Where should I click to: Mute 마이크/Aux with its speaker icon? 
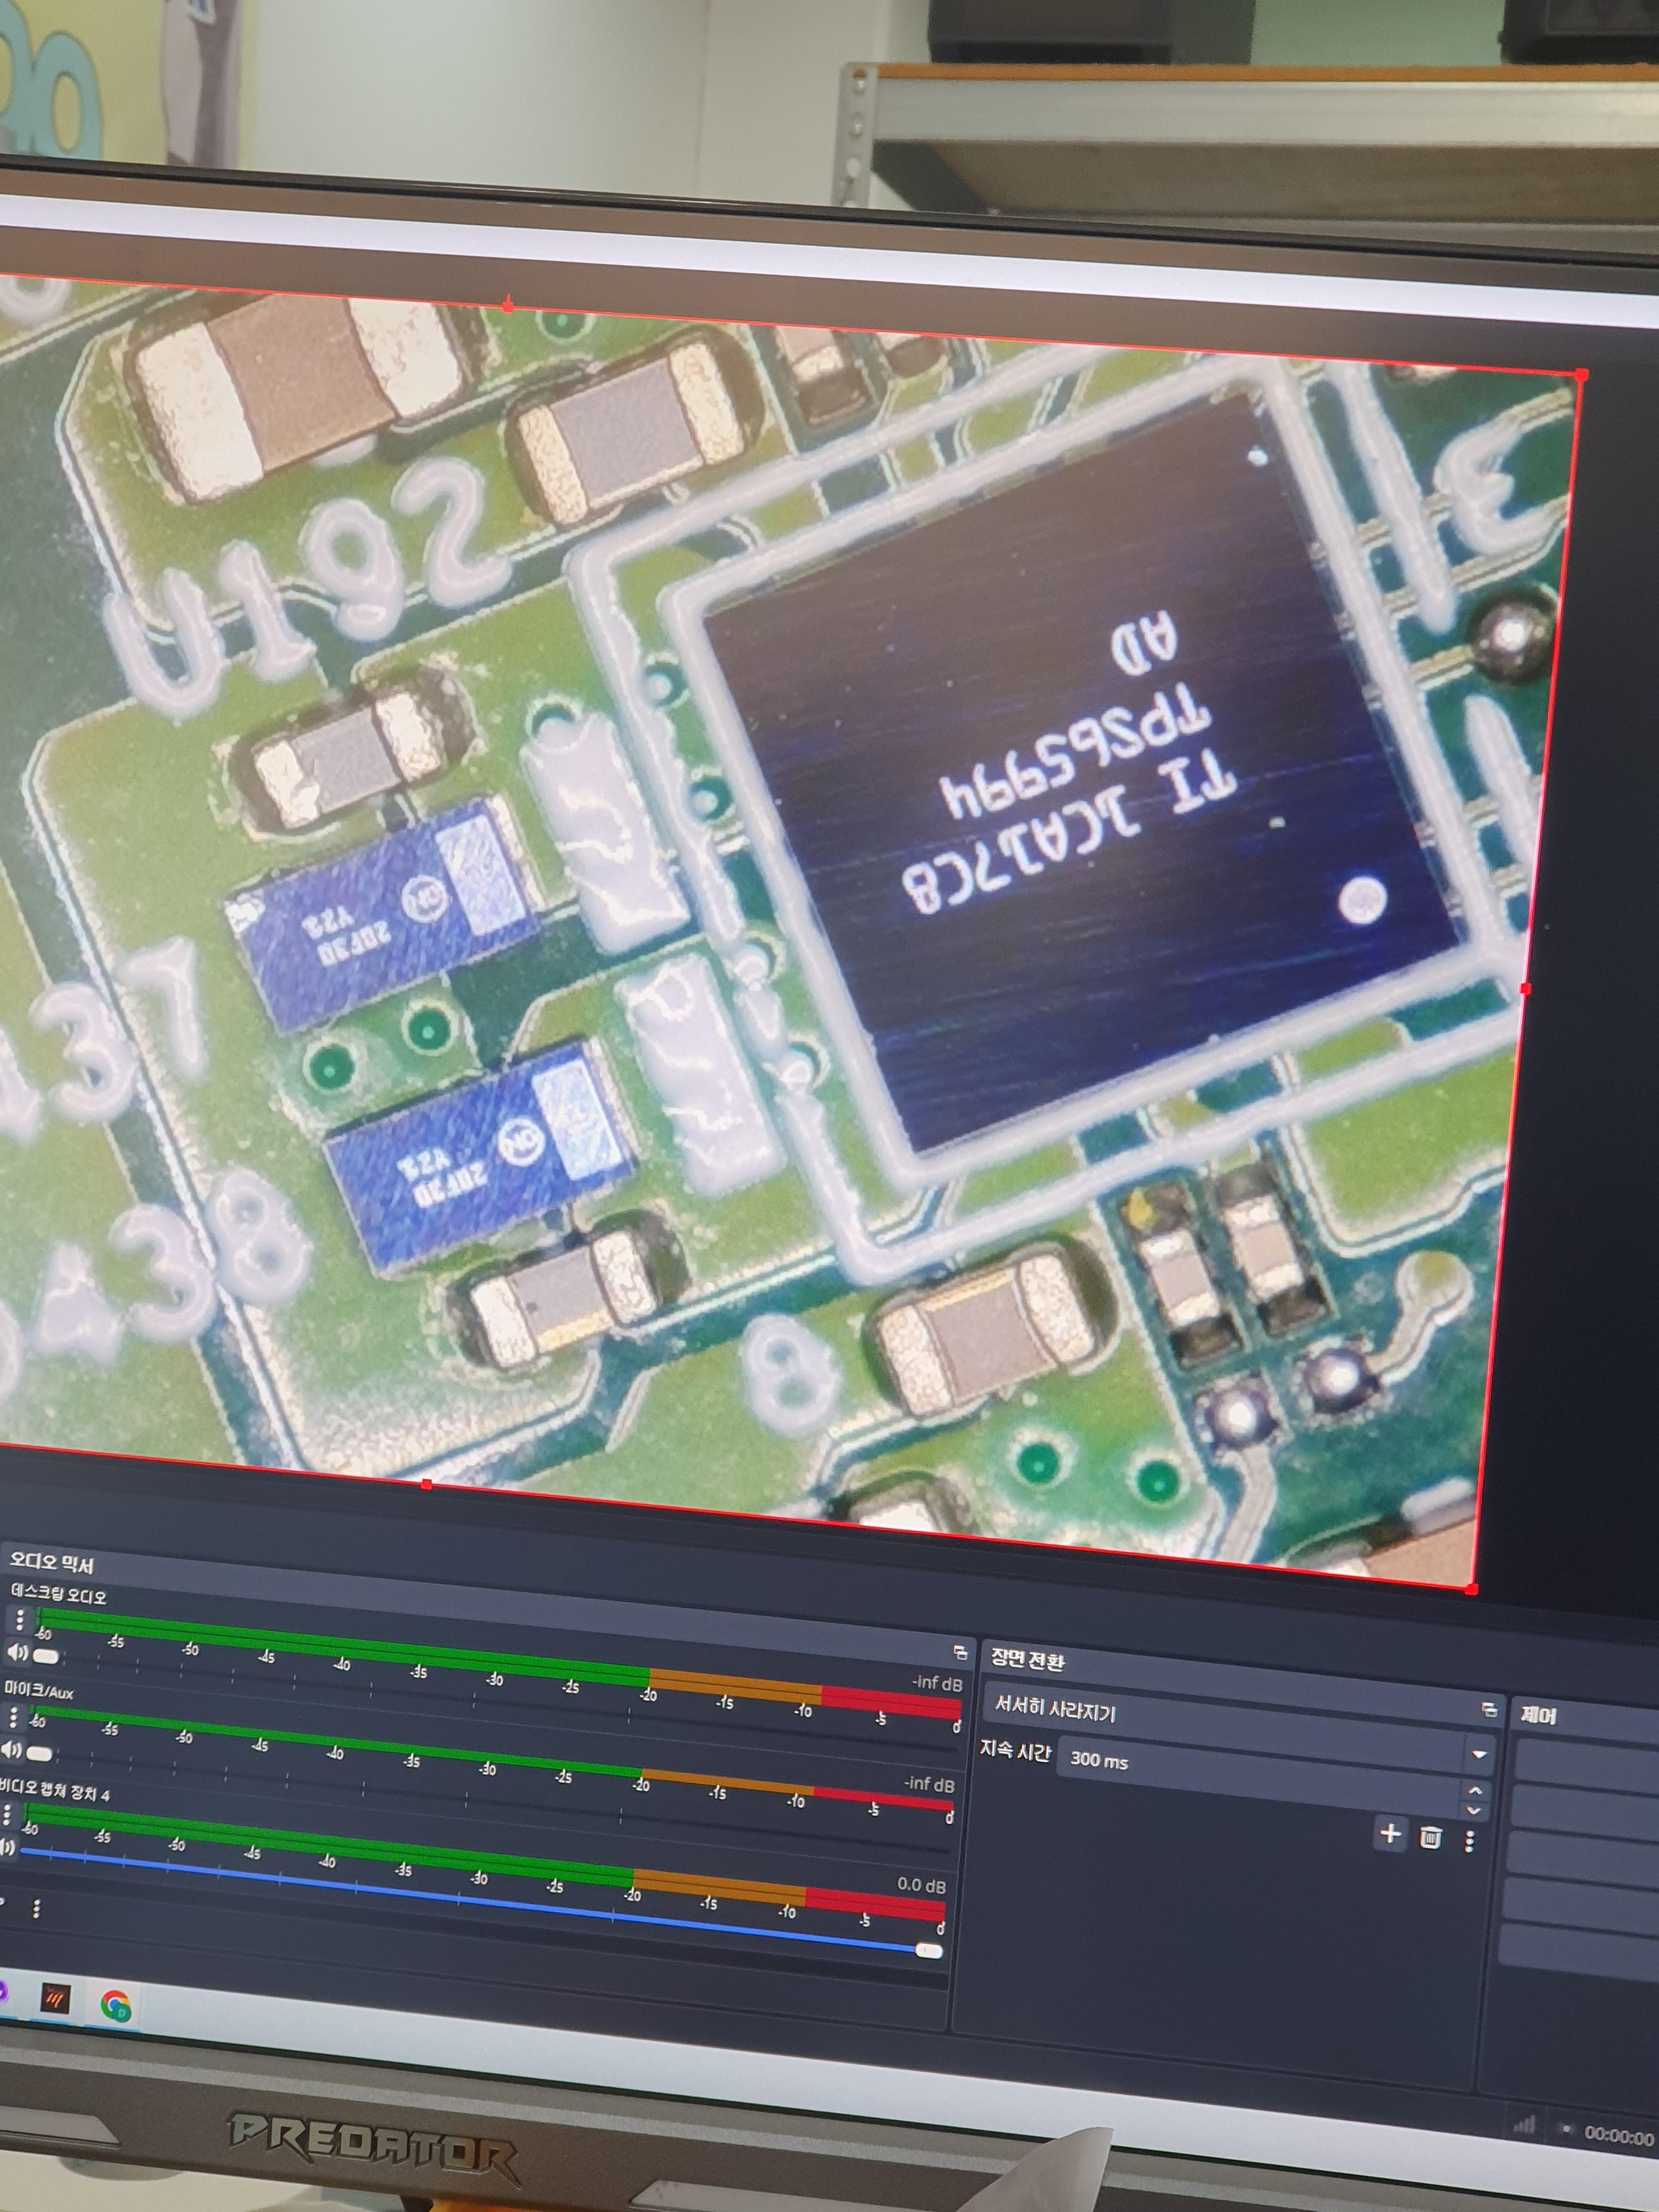tap(11, 1750)
